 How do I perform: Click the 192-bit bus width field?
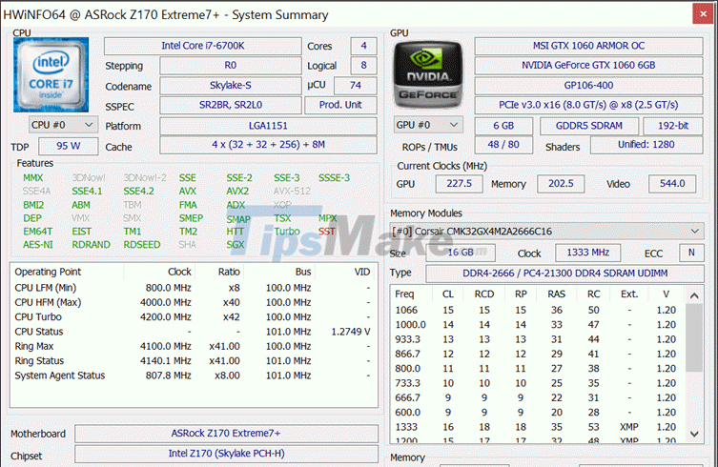tap(673, 126)
